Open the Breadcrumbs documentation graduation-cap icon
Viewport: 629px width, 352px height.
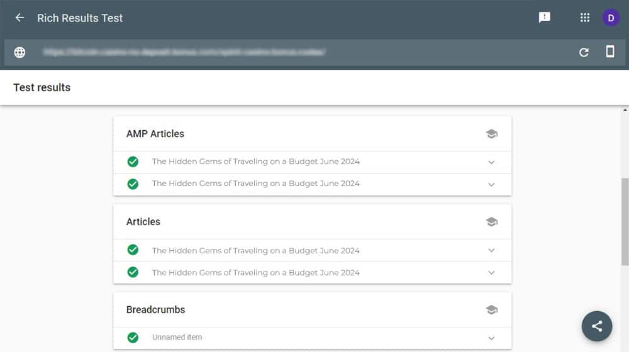click(491, 309)
